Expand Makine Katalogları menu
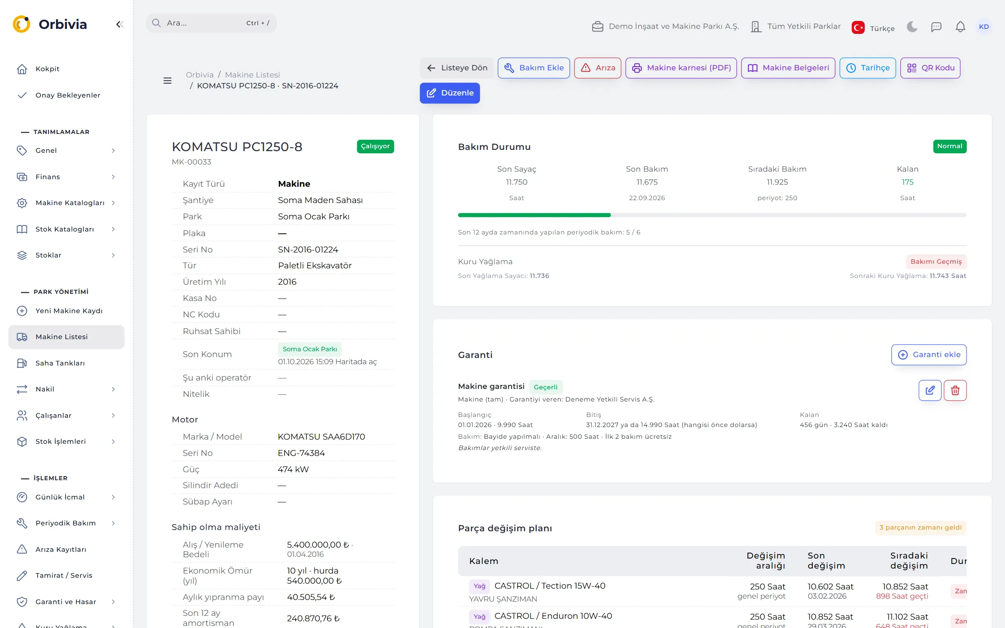Screen dimensions: 1005x628 coord(66,203)
